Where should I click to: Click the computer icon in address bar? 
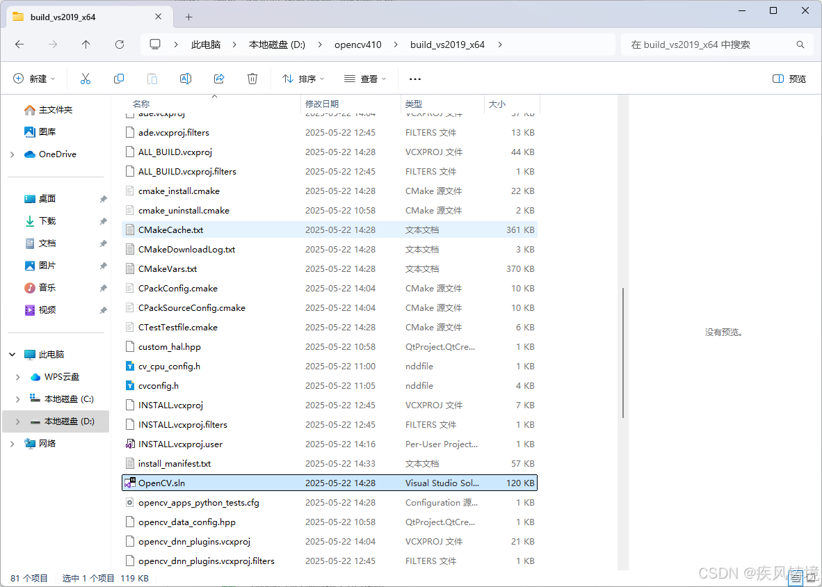click(154, 45)
